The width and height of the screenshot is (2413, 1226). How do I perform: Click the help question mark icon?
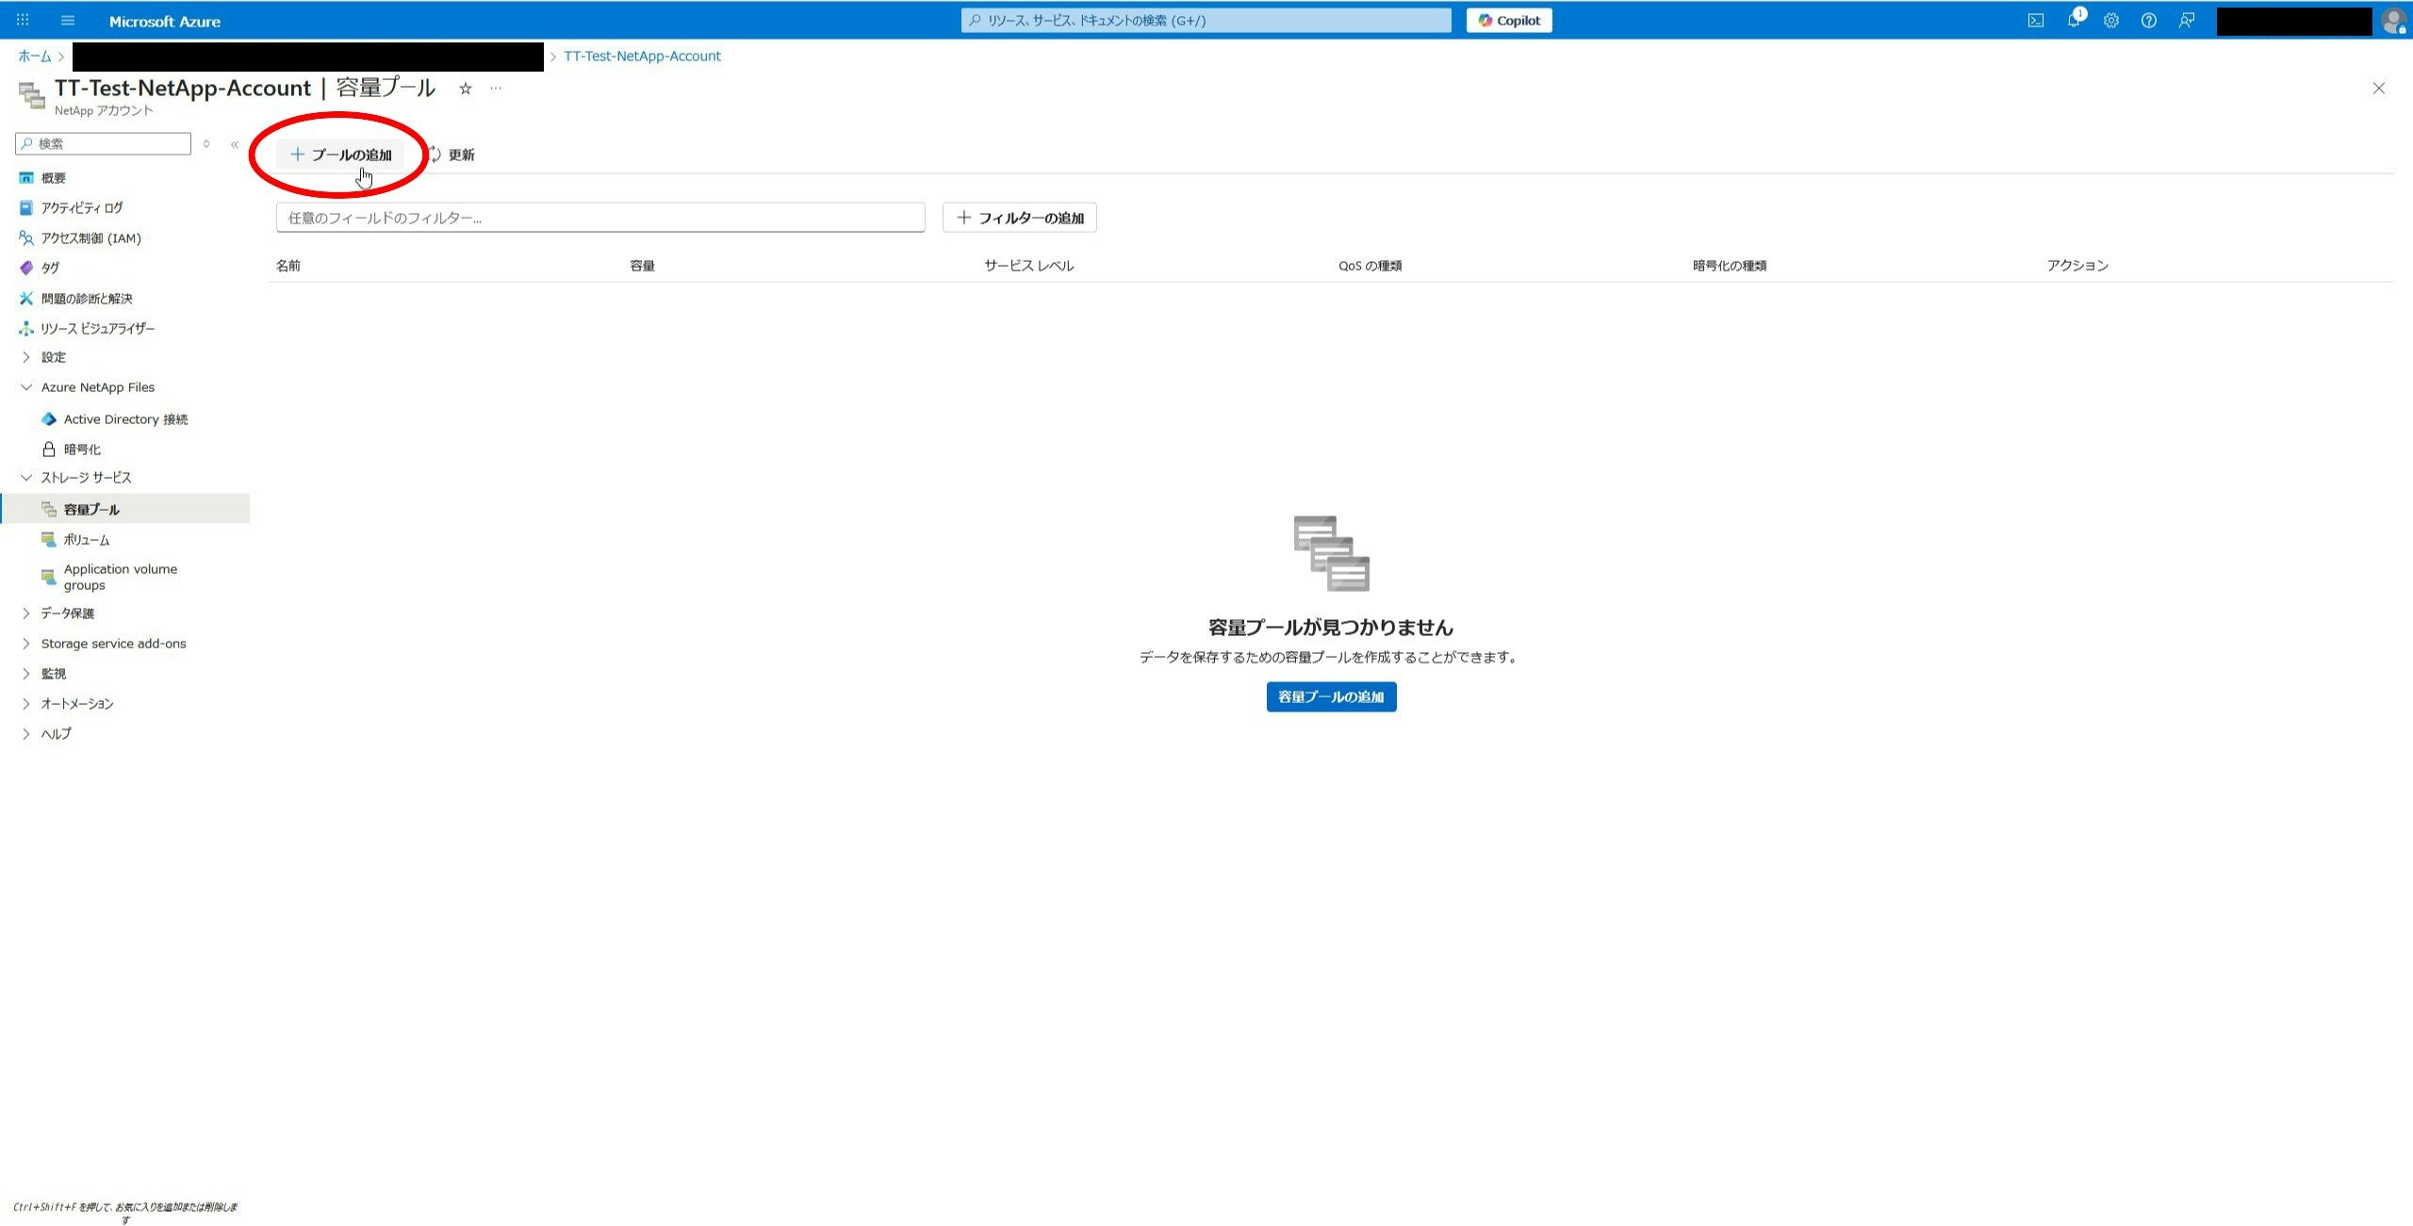pyautogui.click(x=2148, y=21)
